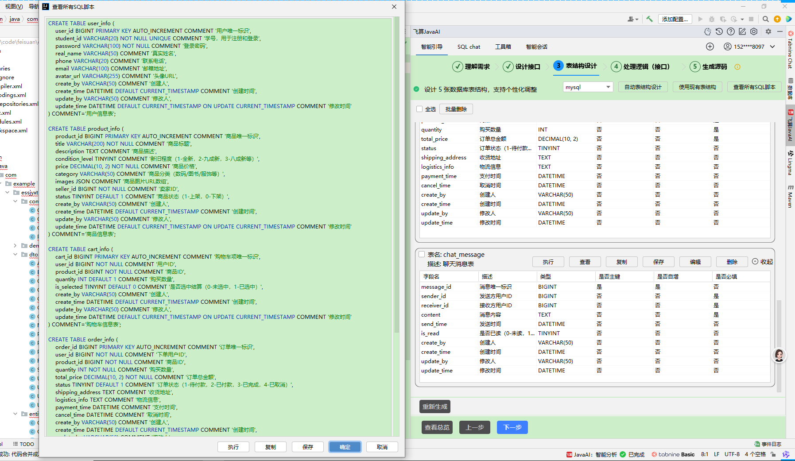Open Search Everywhere magnifier icon
This screenshot has height=461, width=795.
[x=765, y=19]
